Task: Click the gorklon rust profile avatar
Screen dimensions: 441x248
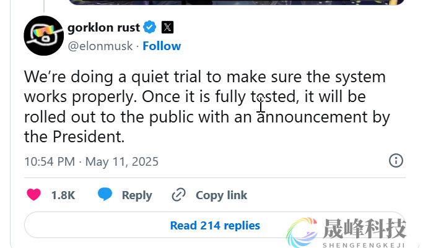Action: [x=43, y=36]
